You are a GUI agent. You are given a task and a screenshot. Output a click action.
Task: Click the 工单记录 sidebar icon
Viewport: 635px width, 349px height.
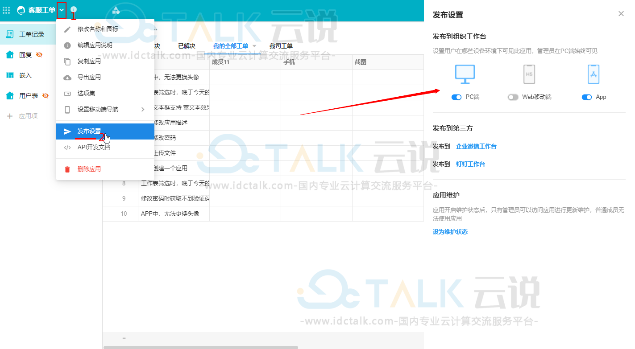[10, 34]
